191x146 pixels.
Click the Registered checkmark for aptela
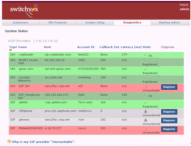[x=145, y=103]
